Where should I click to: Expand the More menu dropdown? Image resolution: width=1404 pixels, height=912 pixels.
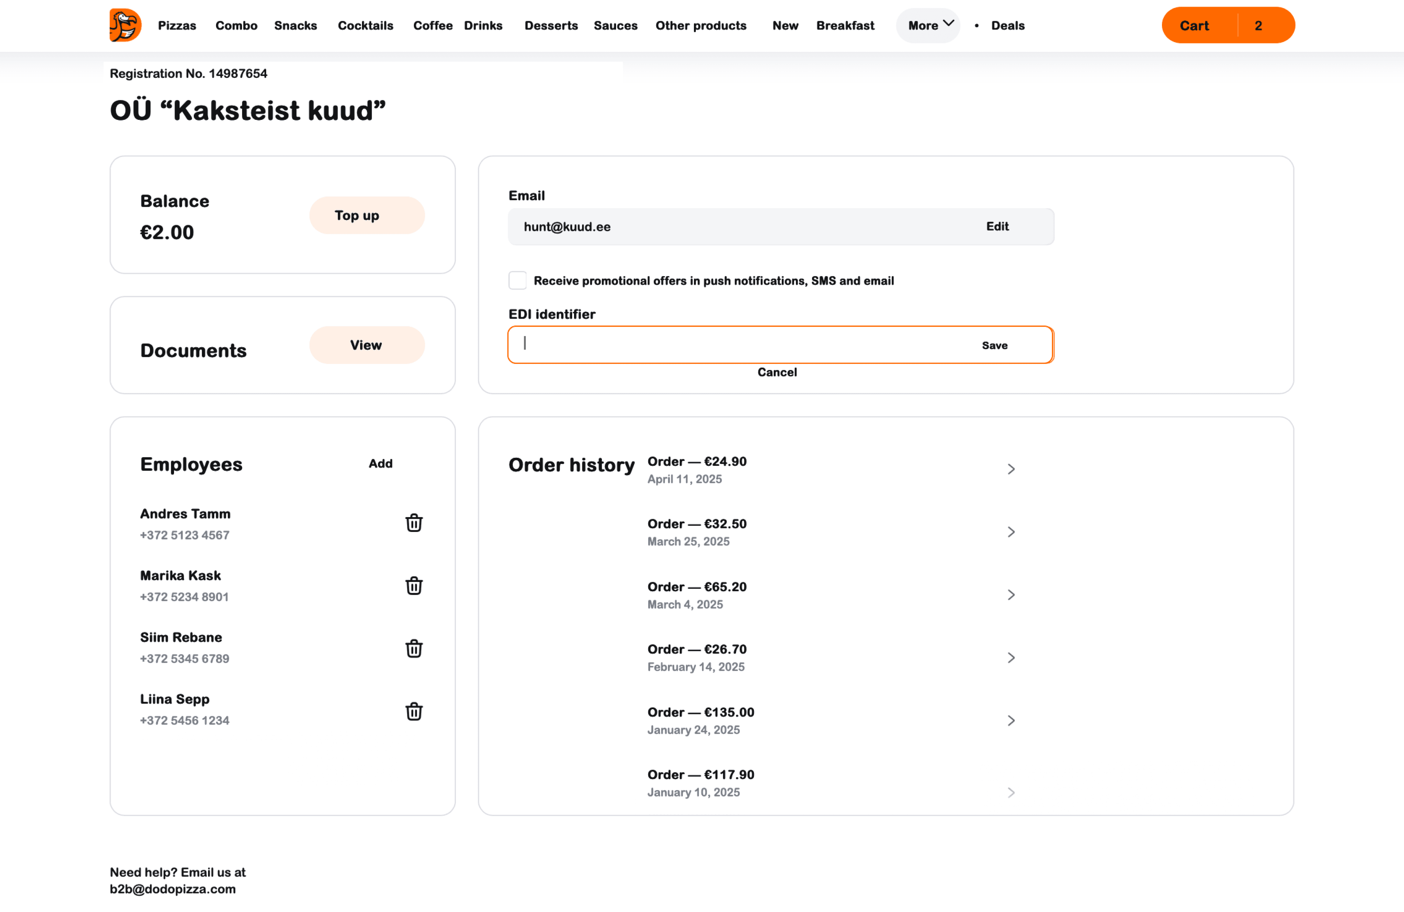pyautogui.click(x=928, y=25)
